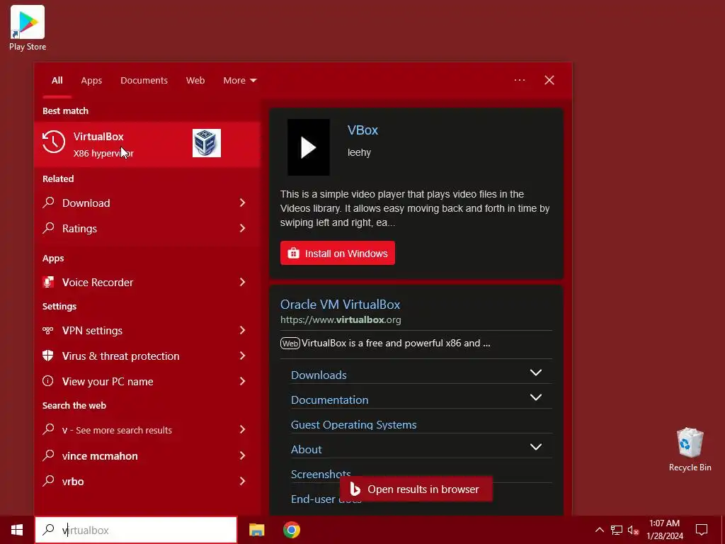Click the search icon next to vrbo
The width and height of the screenshot is (725, 544).
point(48,481)
